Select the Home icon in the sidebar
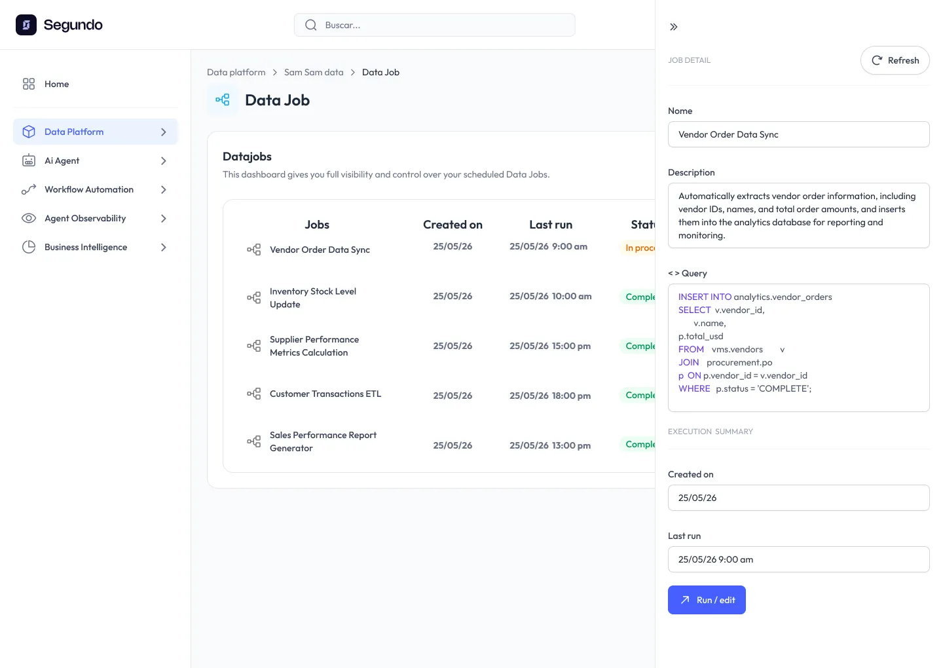The width and height of the screenshot is (943, 668). coord(28,84)
